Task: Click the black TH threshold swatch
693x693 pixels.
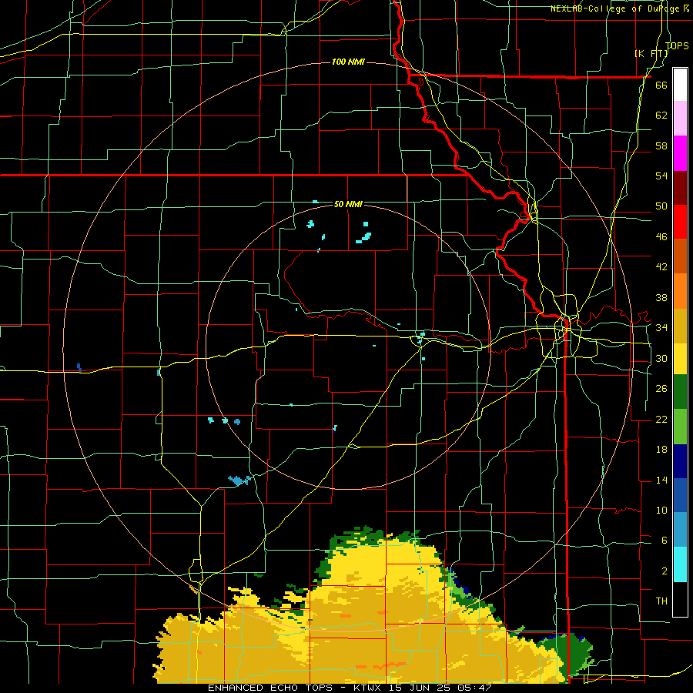Action: (680, 599)
